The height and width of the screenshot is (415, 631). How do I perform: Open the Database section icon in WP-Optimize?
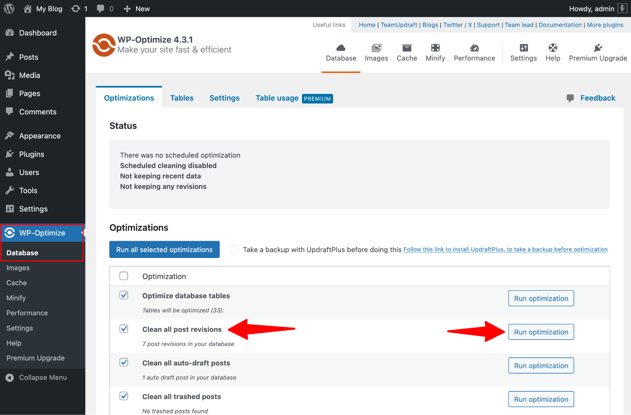click(341, 49)
